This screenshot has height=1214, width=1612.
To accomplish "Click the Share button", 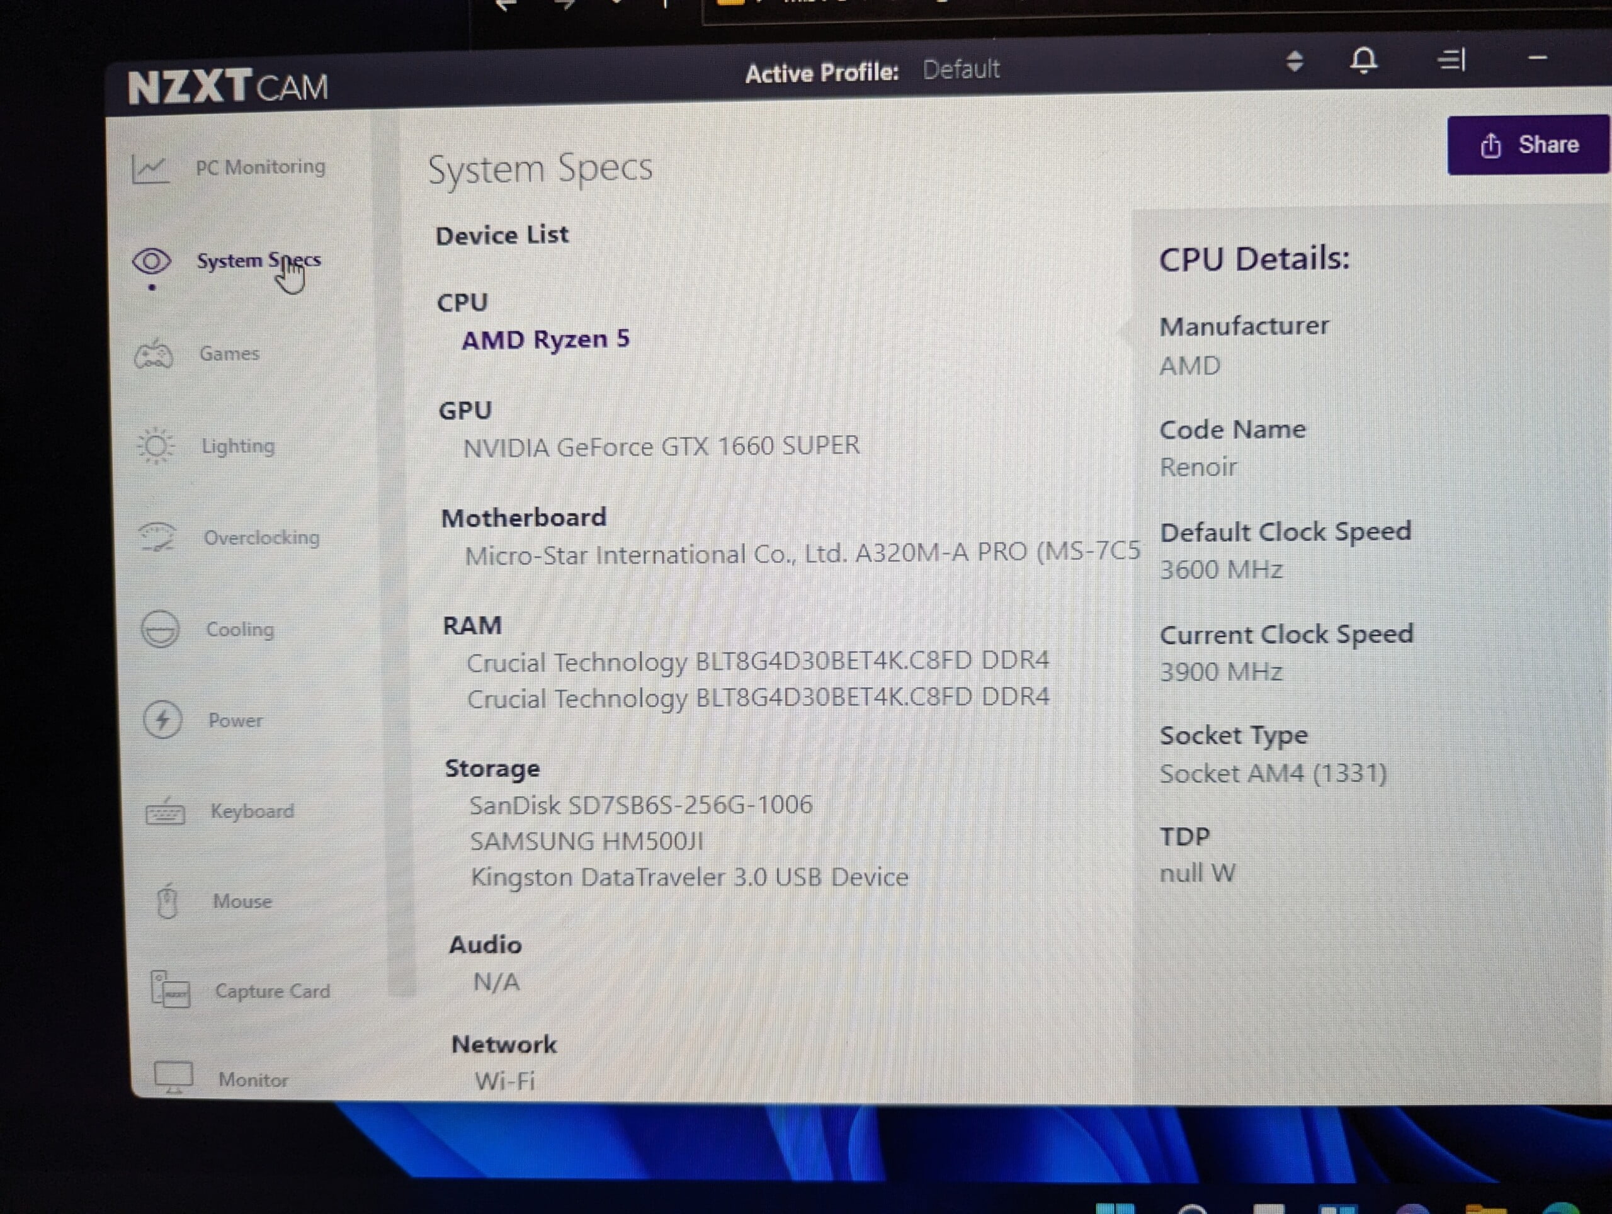I will [1529, 145].
